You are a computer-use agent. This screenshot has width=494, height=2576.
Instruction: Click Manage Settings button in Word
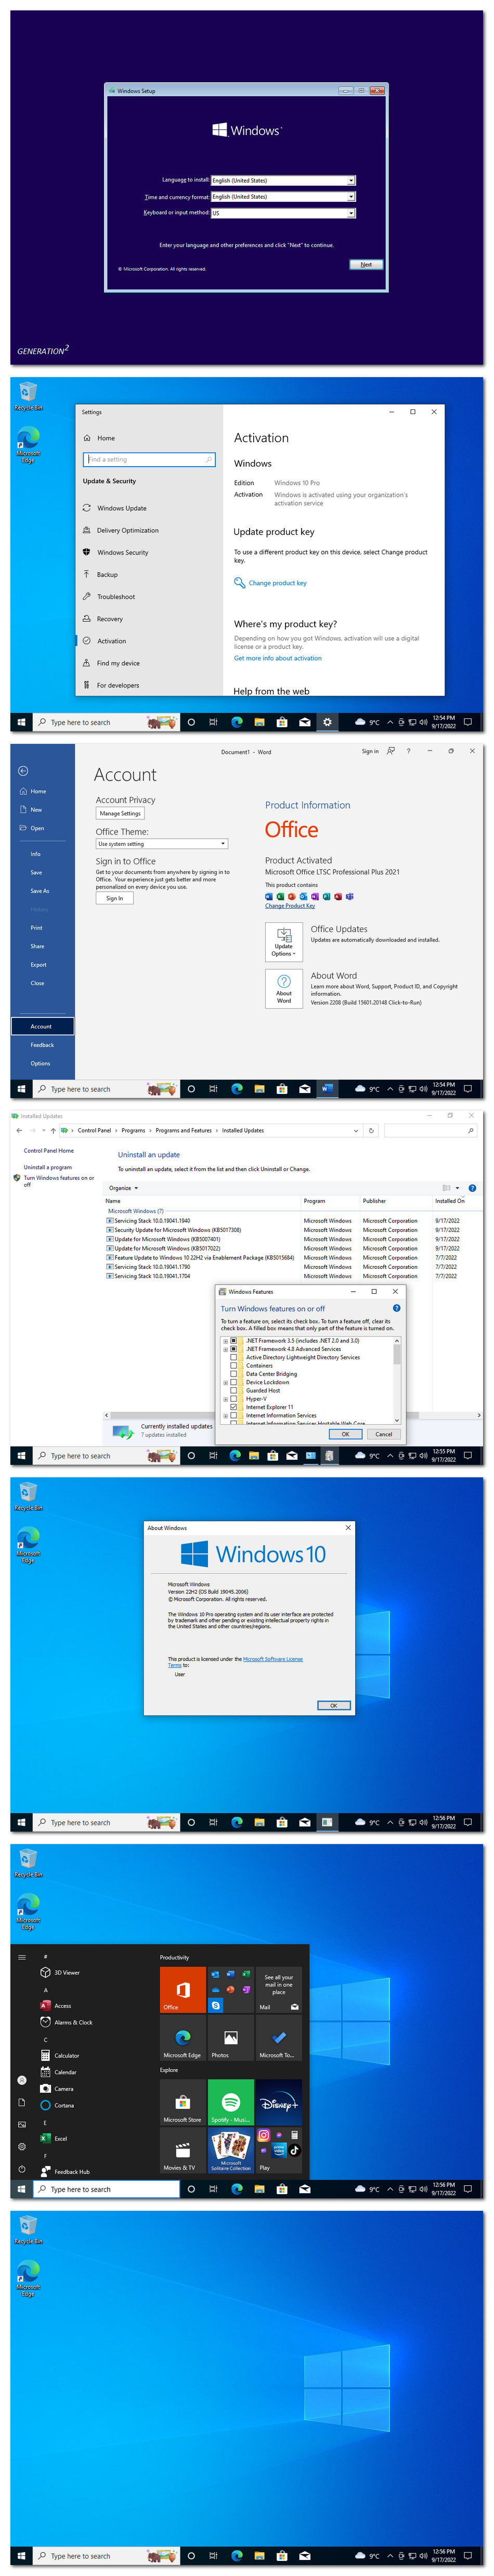120,814
